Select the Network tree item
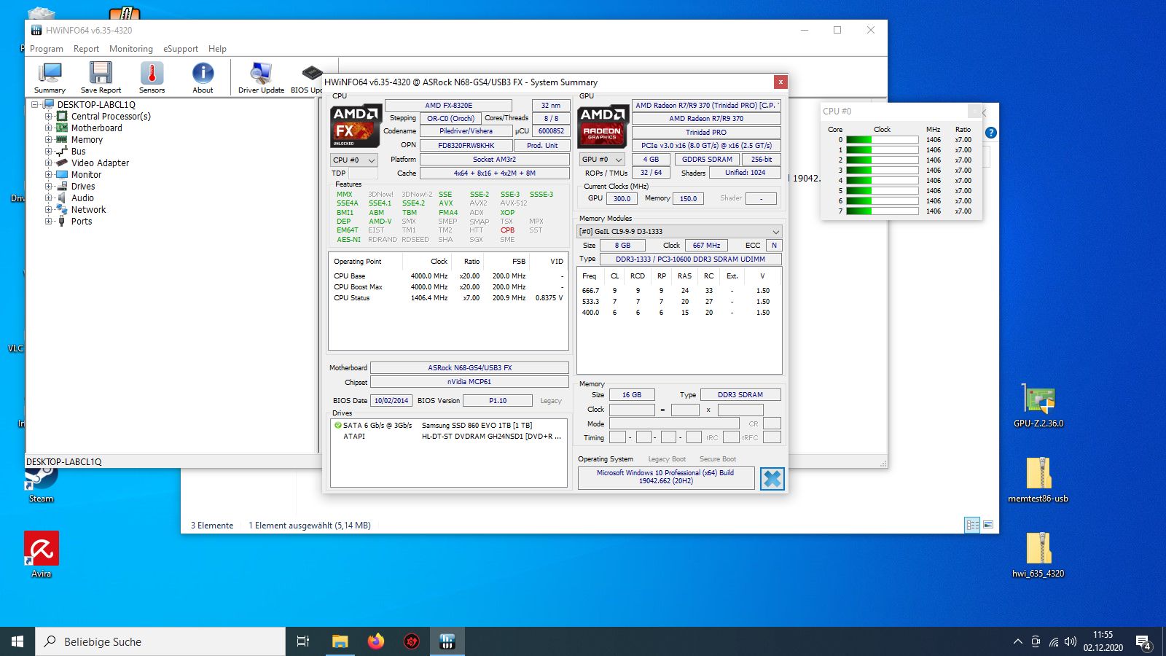 pos(88,210)
